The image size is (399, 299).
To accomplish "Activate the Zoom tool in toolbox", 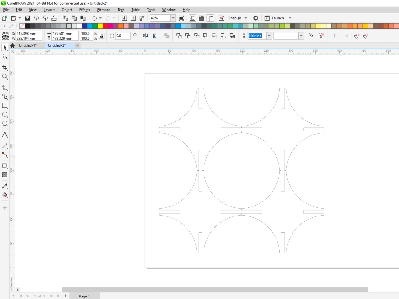I will 5,77.
